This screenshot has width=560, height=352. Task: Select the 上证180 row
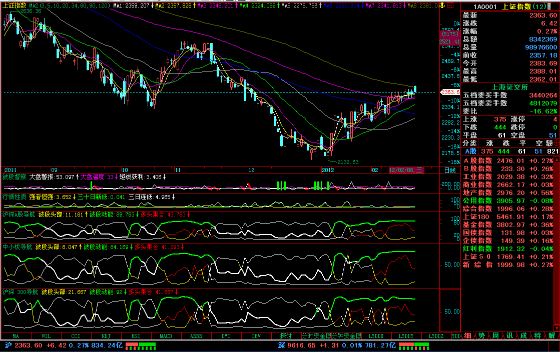[507, 216]
